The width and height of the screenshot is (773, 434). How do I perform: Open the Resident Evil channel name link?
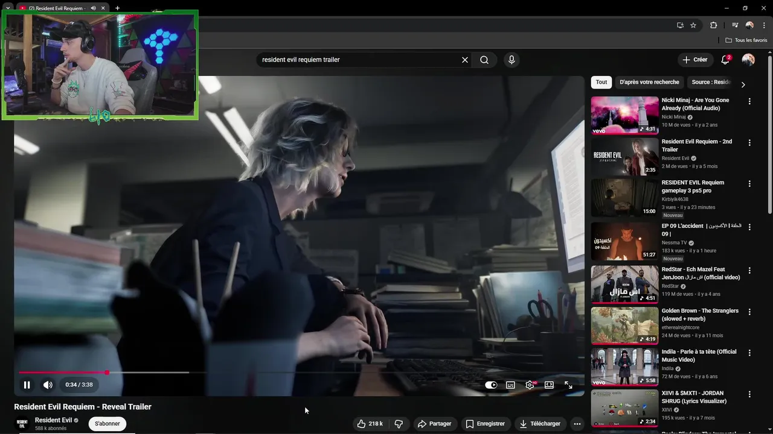coord(53,420)
